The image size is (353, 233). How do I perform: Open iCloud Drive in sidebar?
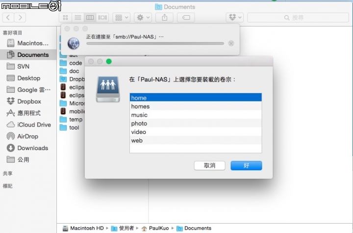pos(28,125)
